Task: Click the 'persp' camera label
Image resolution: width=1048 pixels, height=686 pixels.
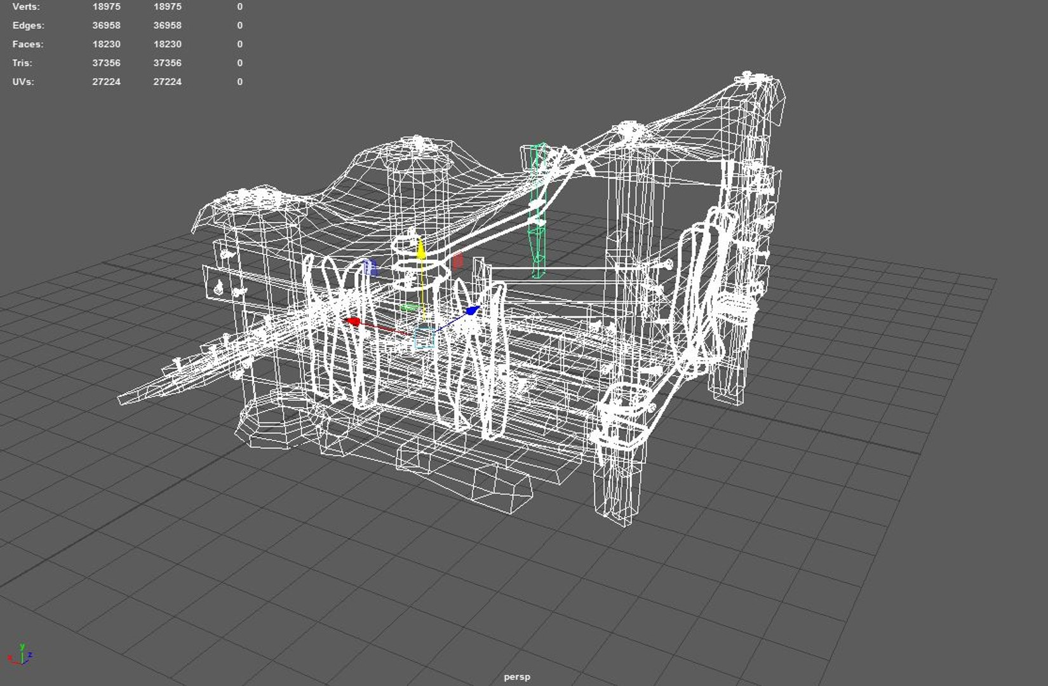Action: (x=517, y=676)
